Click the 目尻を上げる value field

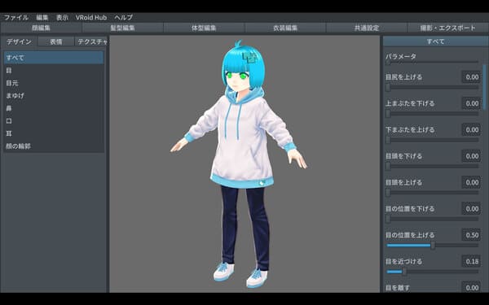pyautogui.click(x=471, y=77)
